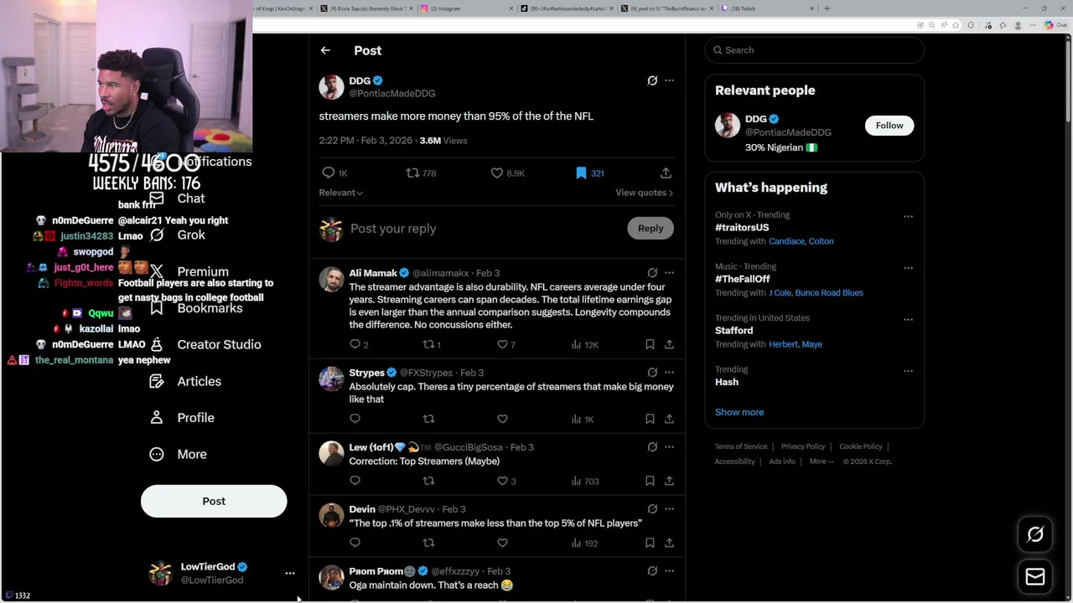The height and width of the screenshot is (603, 1073).
Task: Bookmark Strypes' reply
Action: pyautogui.click(x=650, y=419)
